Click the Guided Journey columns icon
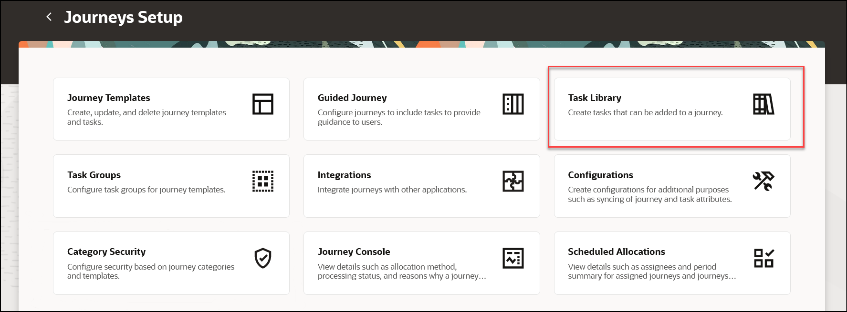Viewport: 847px width, 312px height. click(x=513, y=104)
